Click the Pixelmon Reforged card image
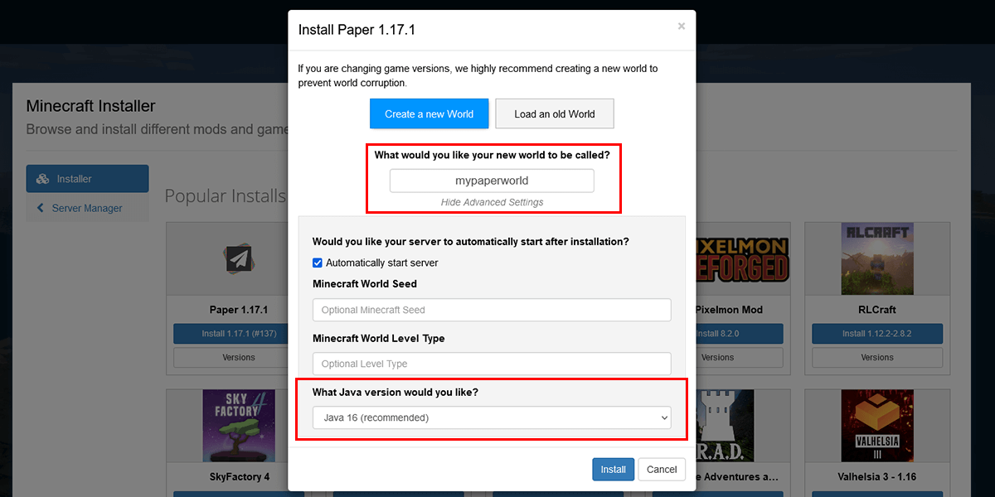 click(742, 258)
